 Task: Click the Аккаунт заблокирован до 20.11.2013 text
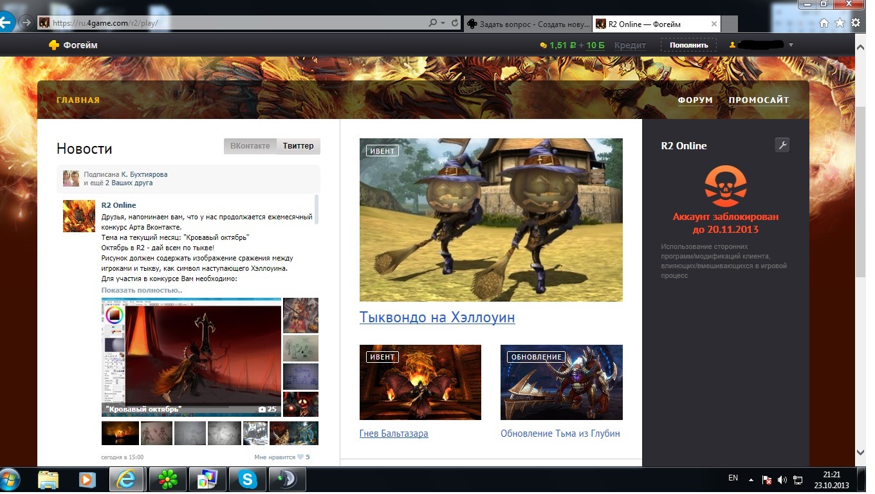click(726, 223)
